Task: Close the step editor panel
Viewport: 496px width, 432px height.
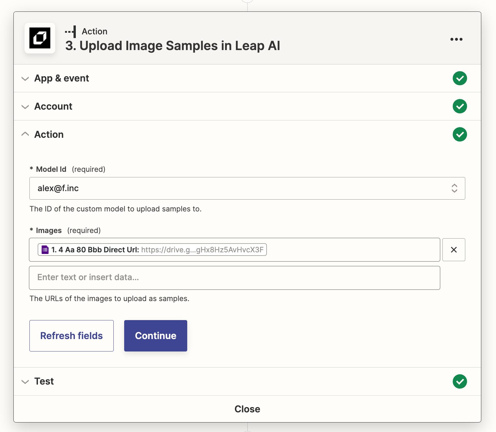Action: [x=247, y=409]
